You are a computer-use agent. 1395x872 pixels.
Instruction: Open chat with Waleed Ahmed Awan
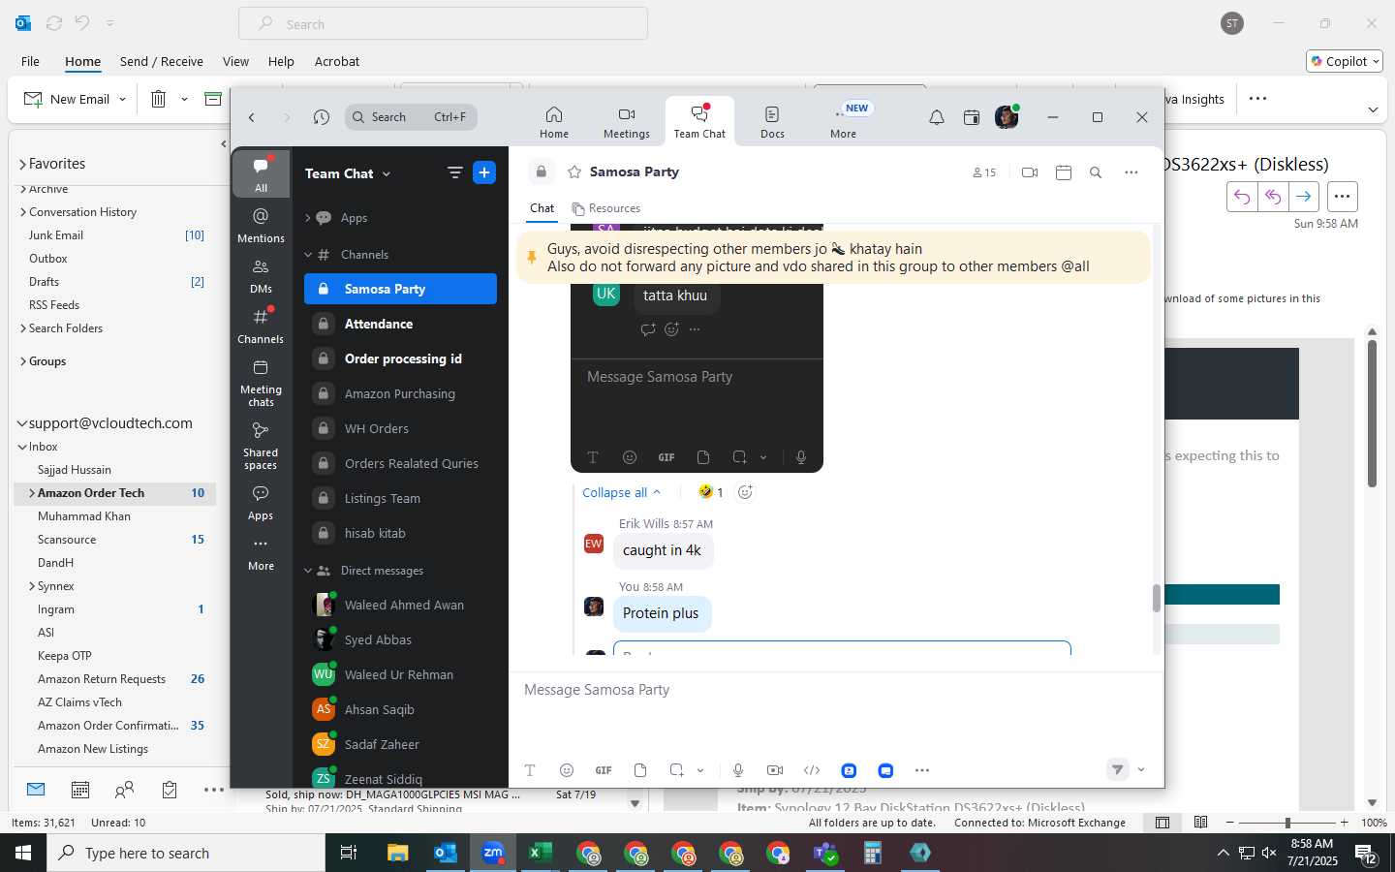[400, 605]
